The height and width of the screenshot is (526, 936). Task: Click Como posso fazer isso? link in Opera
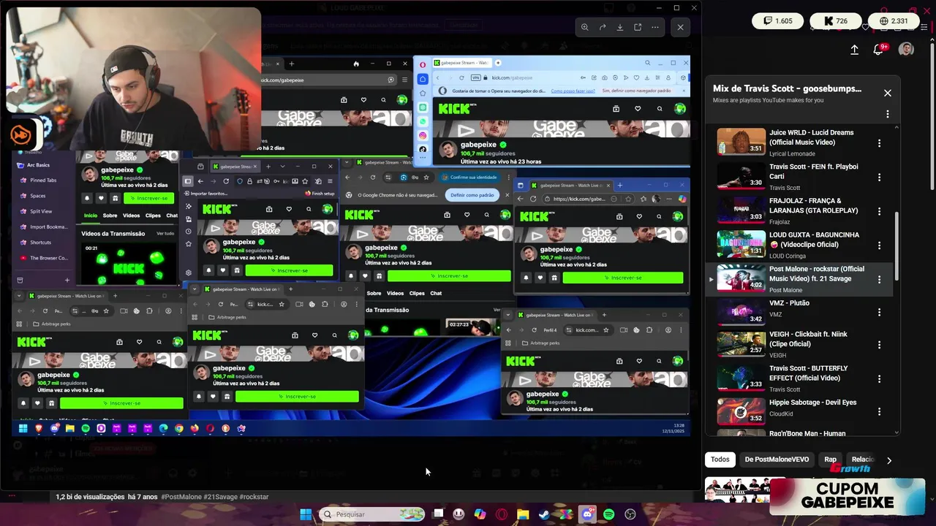(573, 91)
